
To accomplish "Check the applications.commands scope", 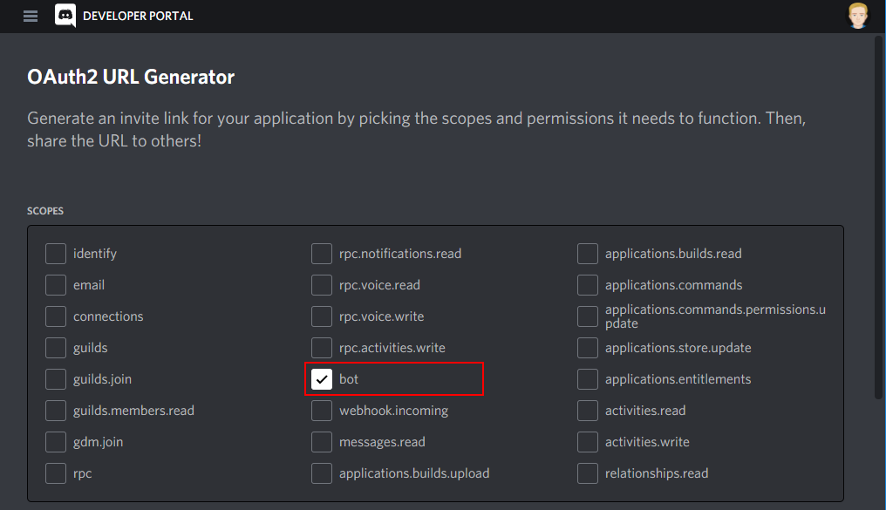I will pyautogui.click(x=588, y=285).
